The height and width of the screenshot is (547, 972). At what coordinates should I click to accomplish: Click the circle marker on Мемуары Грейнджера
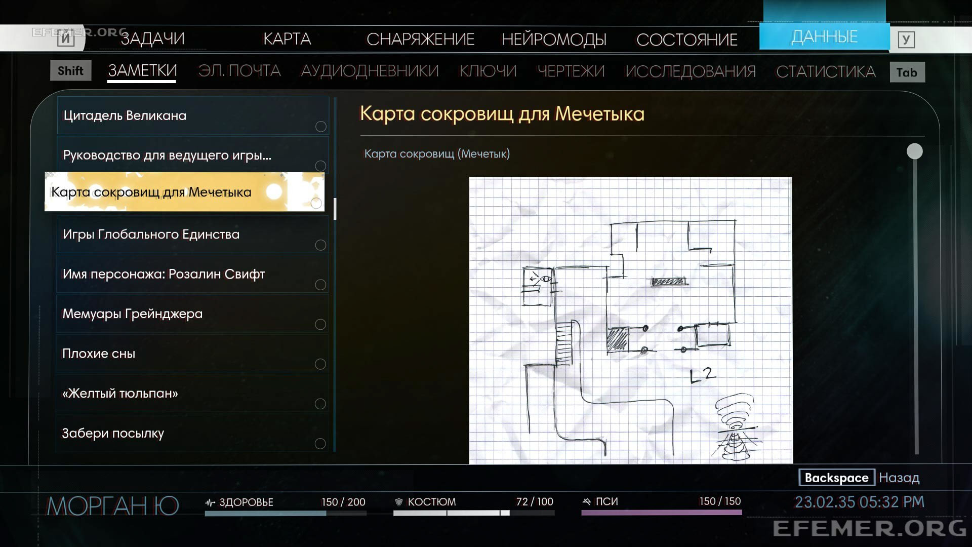point(320,324)
